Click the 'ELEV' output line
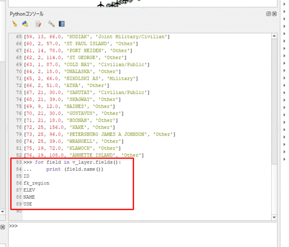This screenshot has height=247, width=289. (x=29, y=190)
